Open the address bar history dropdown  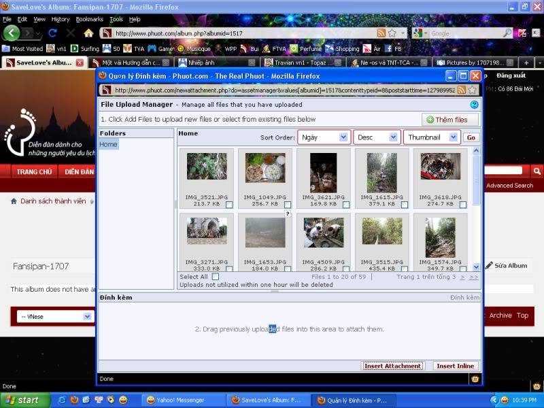pos(403,33)
